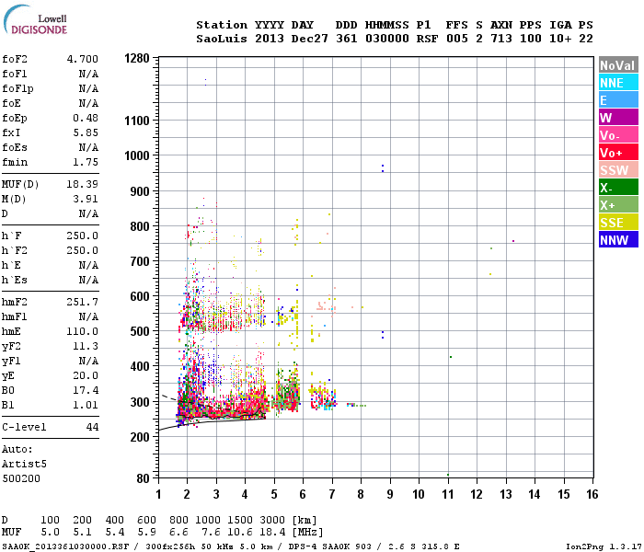Image resolution: width=644 pixels, height=552 pixels.
Task: Click the Vo+ red legend swatch
Action: click(618, 153)
